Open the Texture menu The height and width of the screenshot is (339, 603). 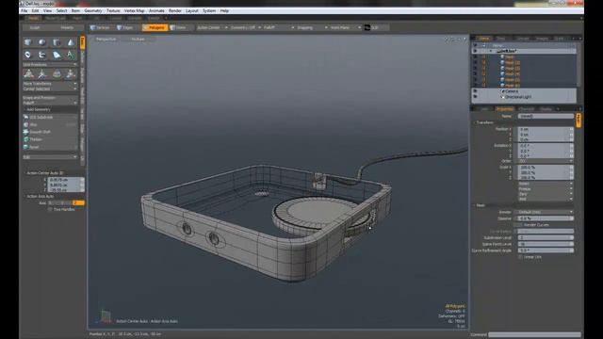(x=113, y=10)
